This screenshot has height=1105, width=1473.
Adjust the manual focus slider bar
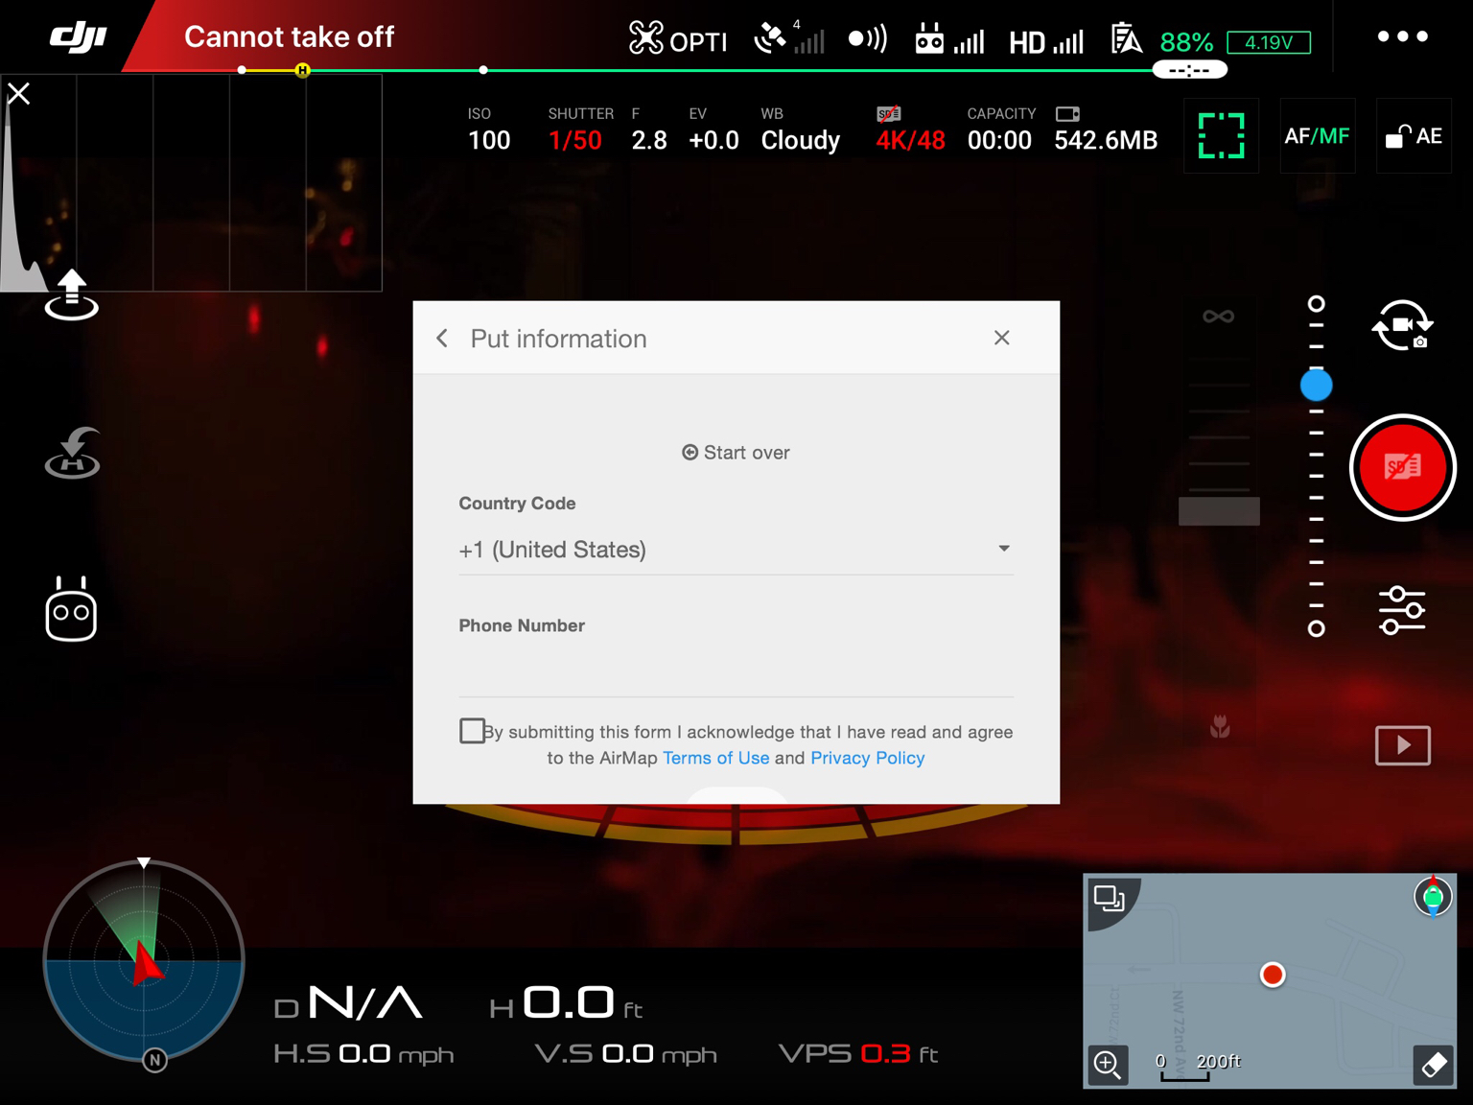1219,511
